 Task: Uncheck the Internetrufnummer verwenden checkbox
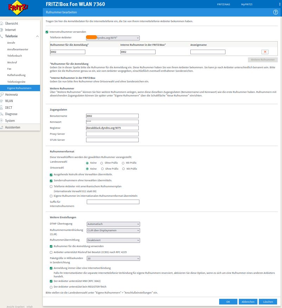(x=47, y=32)
